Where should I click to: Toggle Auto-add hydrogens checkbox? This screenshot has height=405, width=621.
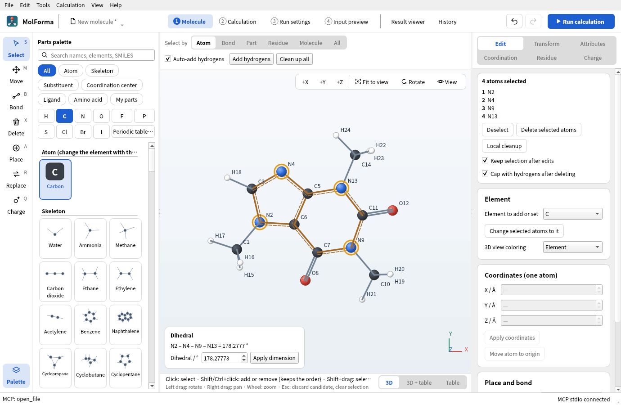point(168,59)
